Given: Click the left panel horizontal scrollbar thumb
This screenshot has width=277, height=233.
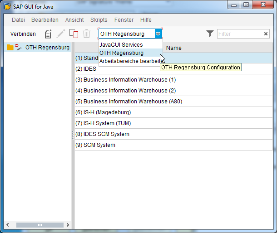Looking at the screenshot, I should click(40, 225).
